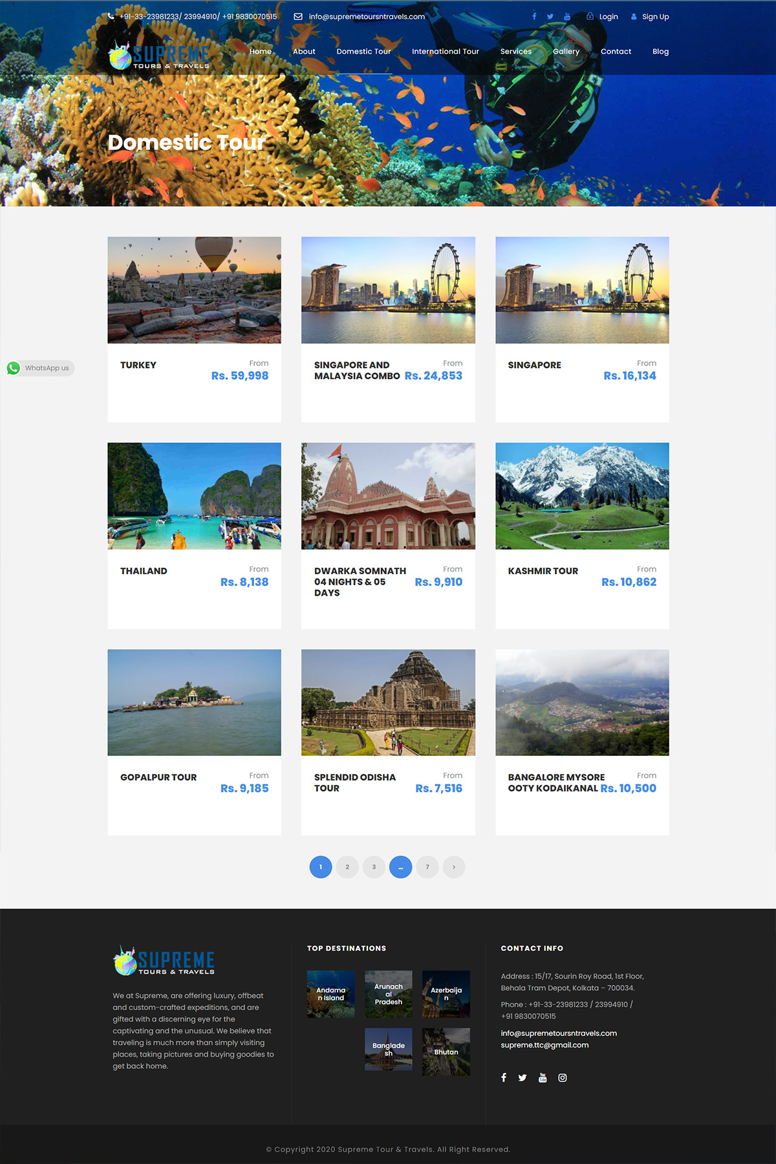776x1164 pixels.
Task: Open Contact menu item
Action: pos(616,51)
